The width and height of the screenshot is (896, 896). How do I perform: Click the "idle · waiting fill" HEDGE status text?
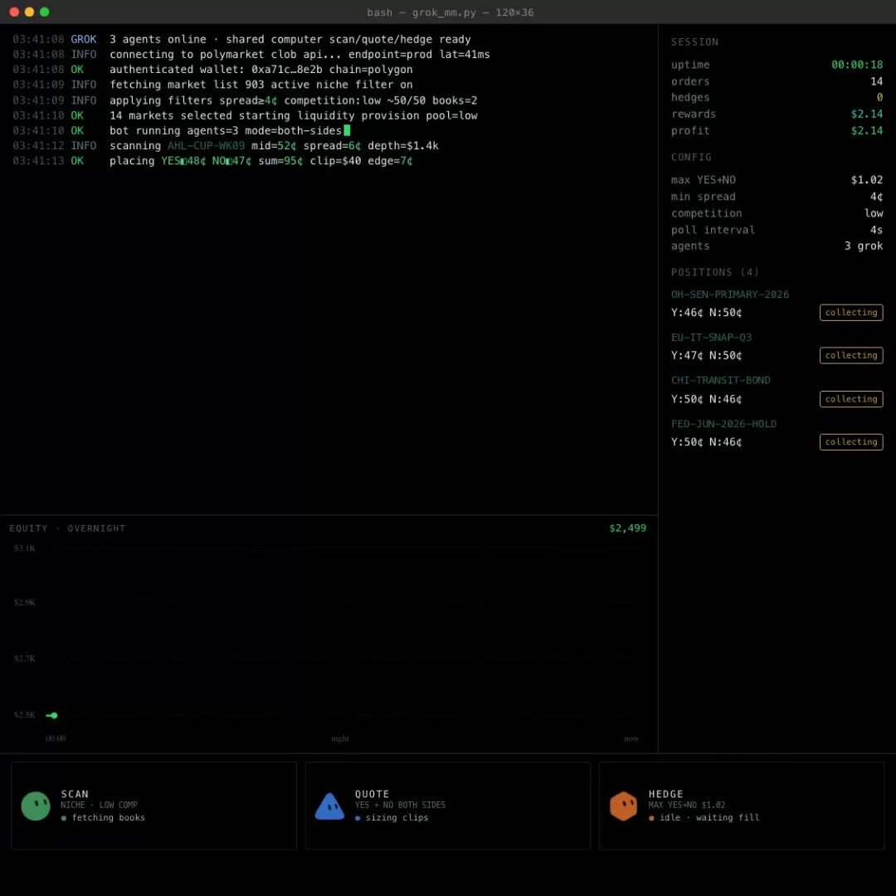tap(709, 818)
